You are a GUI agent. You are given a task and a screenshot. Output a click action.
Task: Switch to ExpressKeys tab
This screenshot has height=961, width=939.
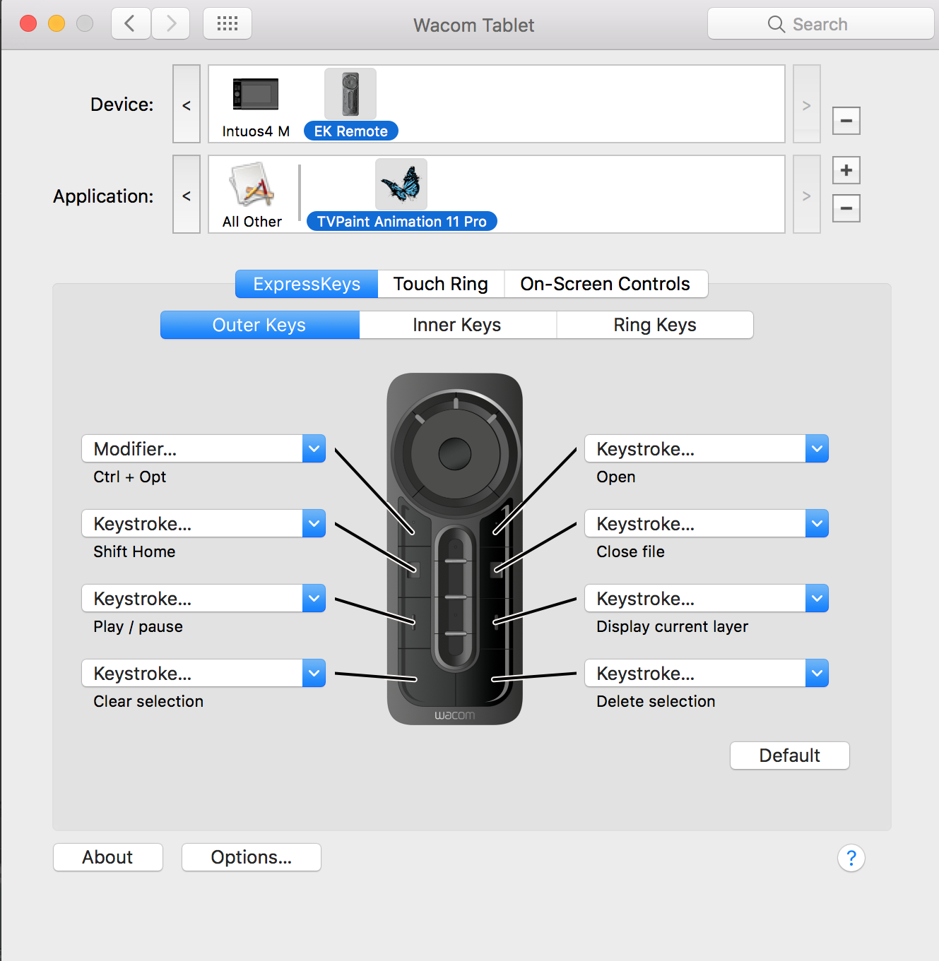pos(307,284)
